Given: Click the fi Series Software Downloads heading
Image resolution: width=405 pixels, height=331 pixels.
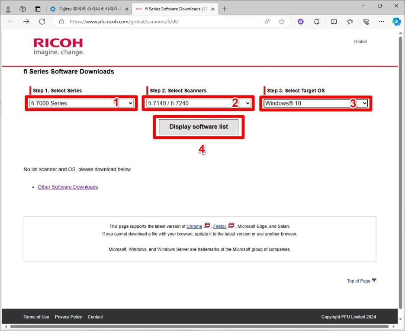Looking at the screenshot, I should (69, 71).
